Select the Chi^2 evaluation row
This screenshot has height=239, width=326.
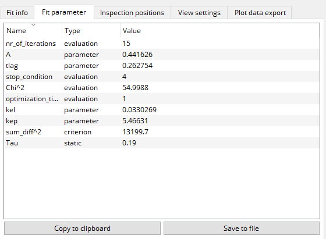162,88
